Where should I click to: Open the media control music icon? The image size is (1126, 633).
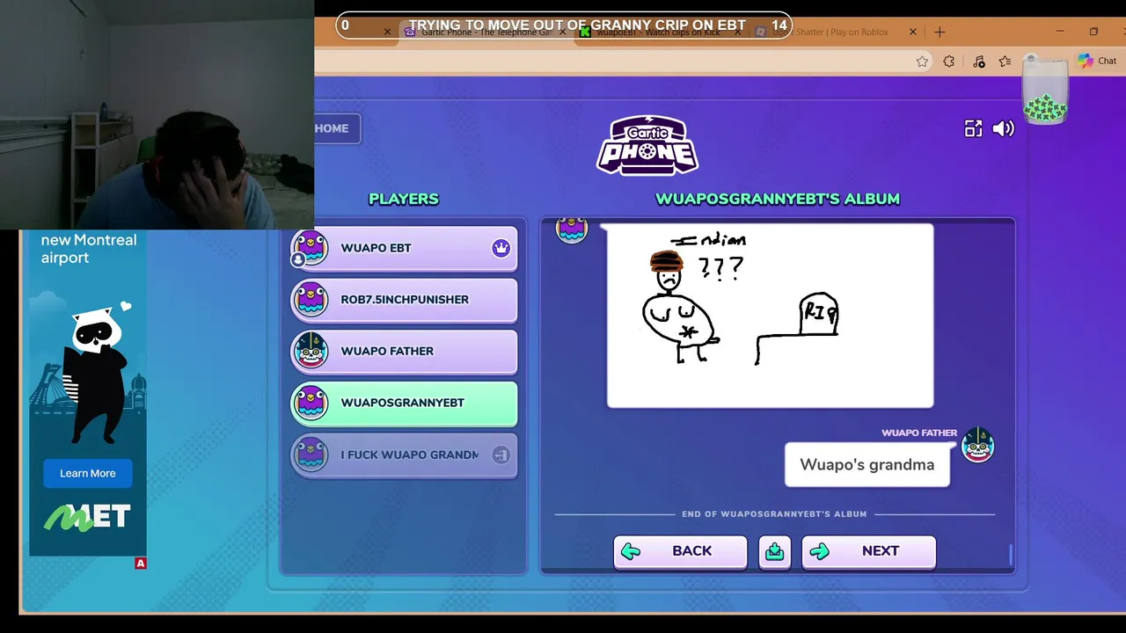(979, 62)
